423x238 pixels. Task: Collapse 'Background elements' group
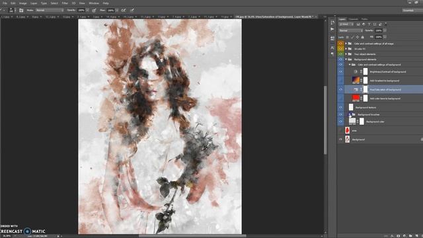coord(346,59)
